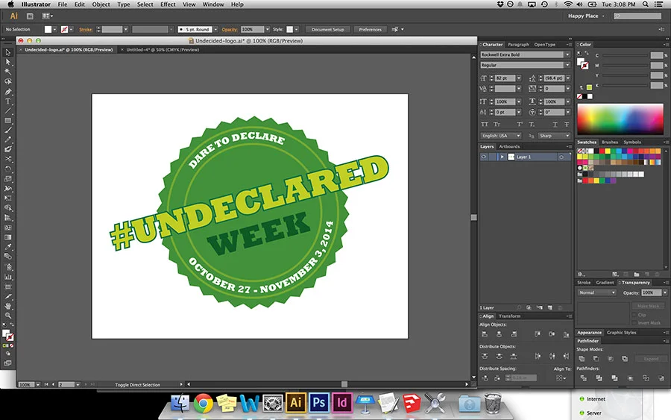Image resolution: width=671 pixels, height=420 pixels.
Task: Select the Scissors tool
Action: pyautogui.click(x=7, y=159)
